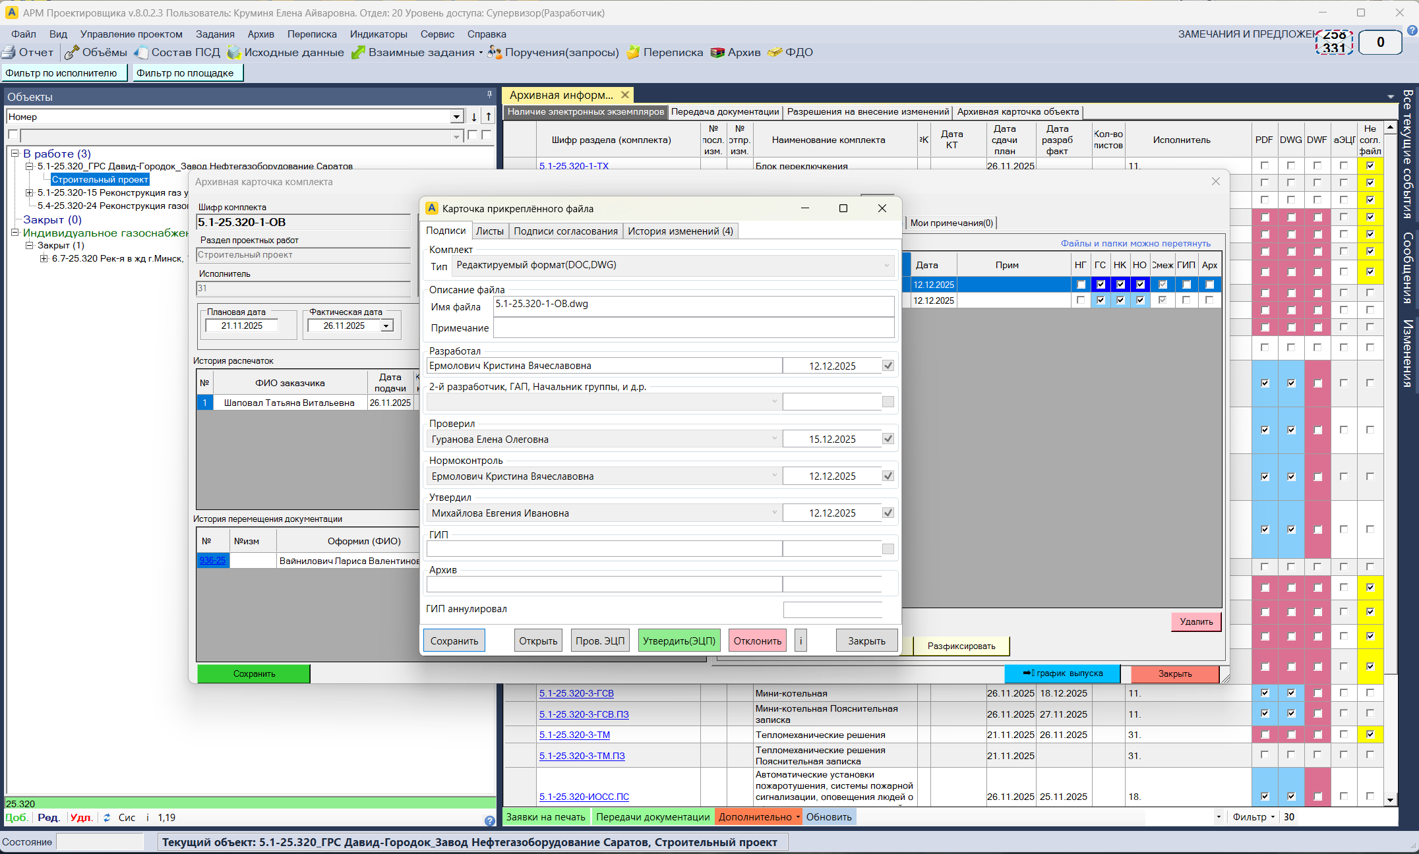Click the Утвердить(ЭЦП) button

[x=679, y=640]
